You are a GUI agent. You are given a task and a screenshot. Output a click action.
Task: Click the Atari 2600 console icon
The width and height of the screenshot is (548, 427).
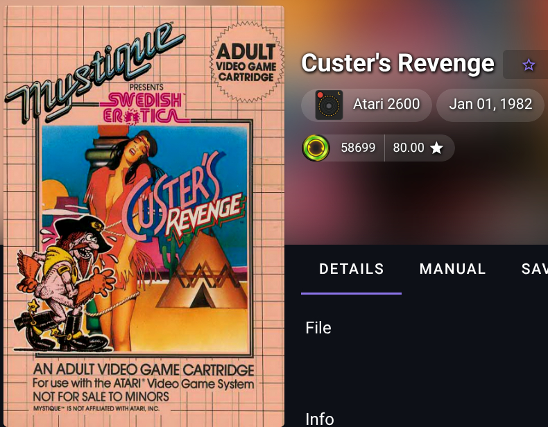pos(329,105)
